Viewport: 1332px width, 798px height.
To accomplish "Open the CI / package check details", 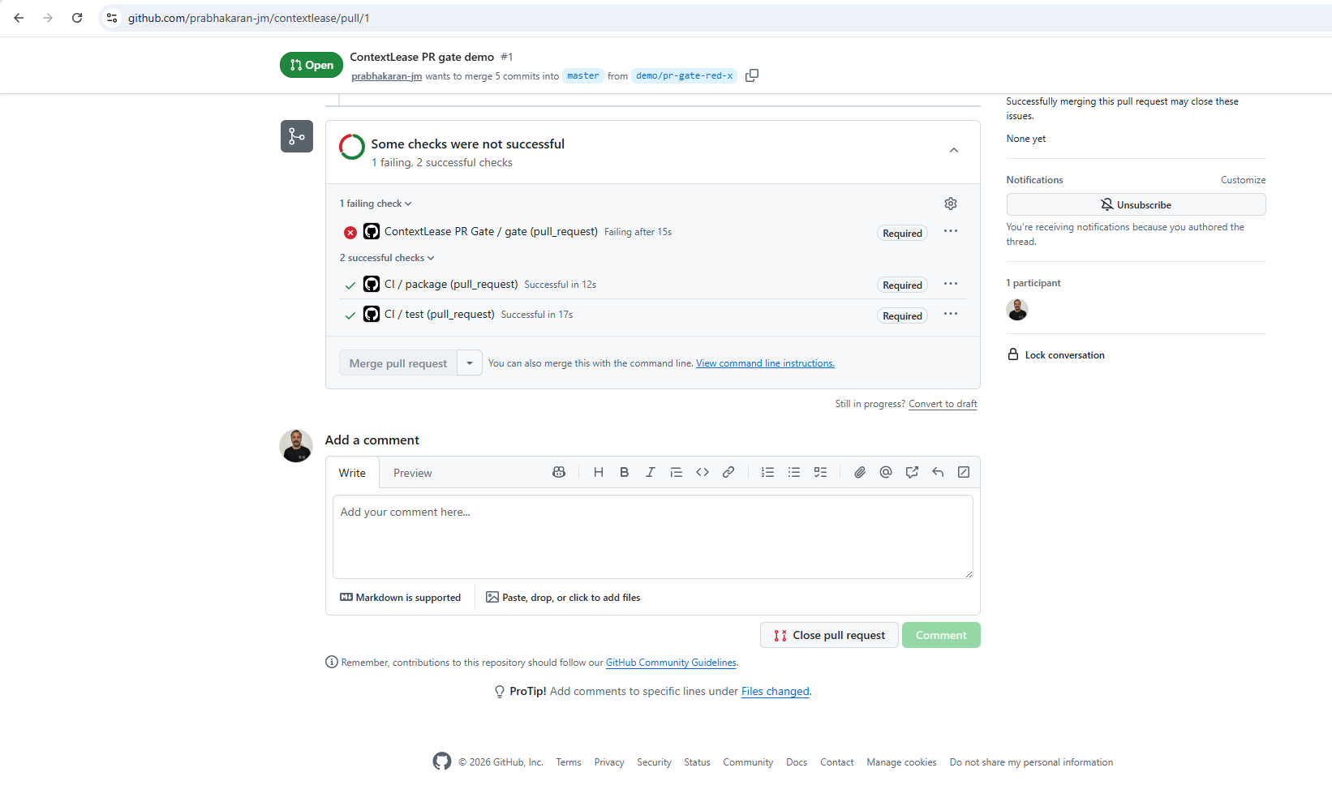I will click(x=451, y=284).
